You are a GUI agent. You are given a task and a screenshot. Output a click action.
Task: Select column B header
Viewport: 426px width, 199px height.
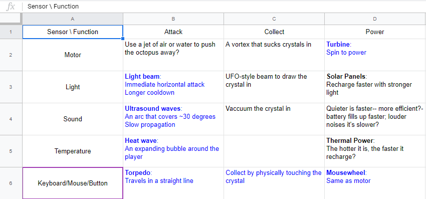tap(173, 19)
